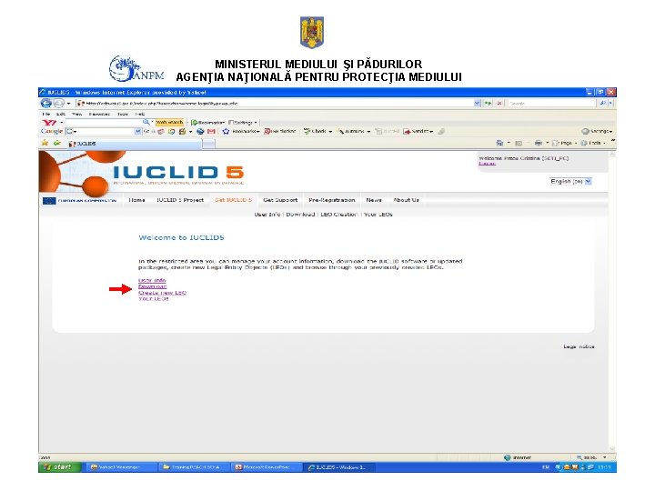Viewport: 655px width, 491px height.
Task: Click the Gmail icon in Google toolbar
Action: coord(211,131)
